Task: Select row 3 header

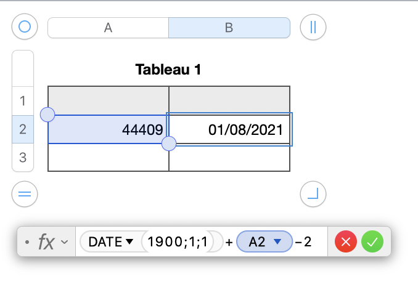Action: pyautogui.click(x=23, y=158)
